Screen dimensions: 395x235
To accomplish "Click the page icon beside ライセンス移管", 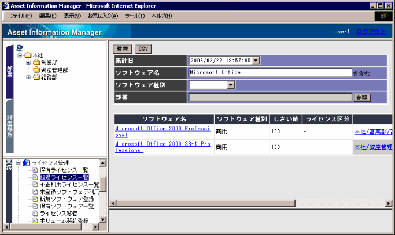I will tap(35, 214).
